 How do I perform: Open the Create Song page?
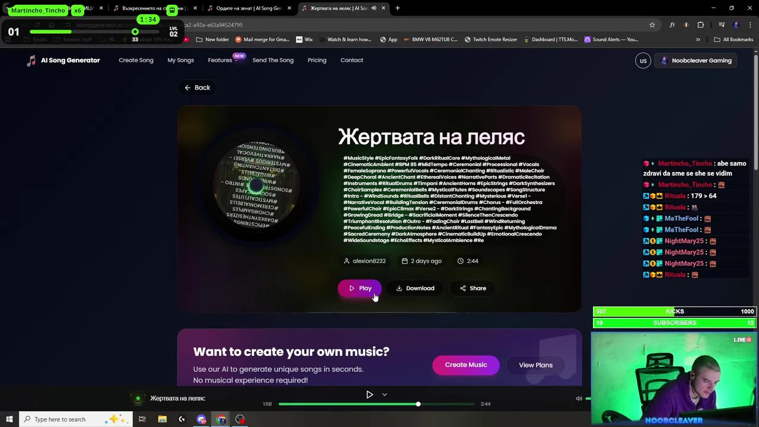pos(136,60)
